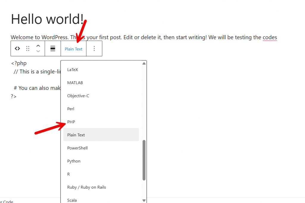Choose PowerShell from the list
Screen dimensions: 305x203
pos(77,148)
